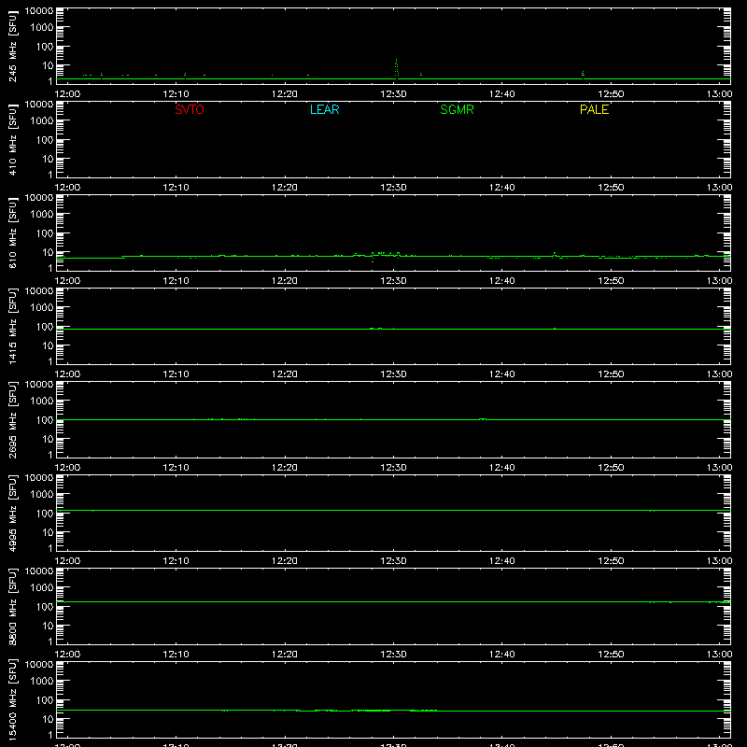
Task: Click 12:30 label under the 245 MHz panel
Action: 393,94
